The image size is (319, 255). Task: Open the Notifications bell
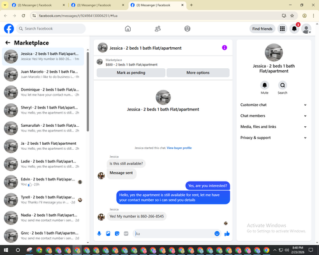click(x=294, y=29)
